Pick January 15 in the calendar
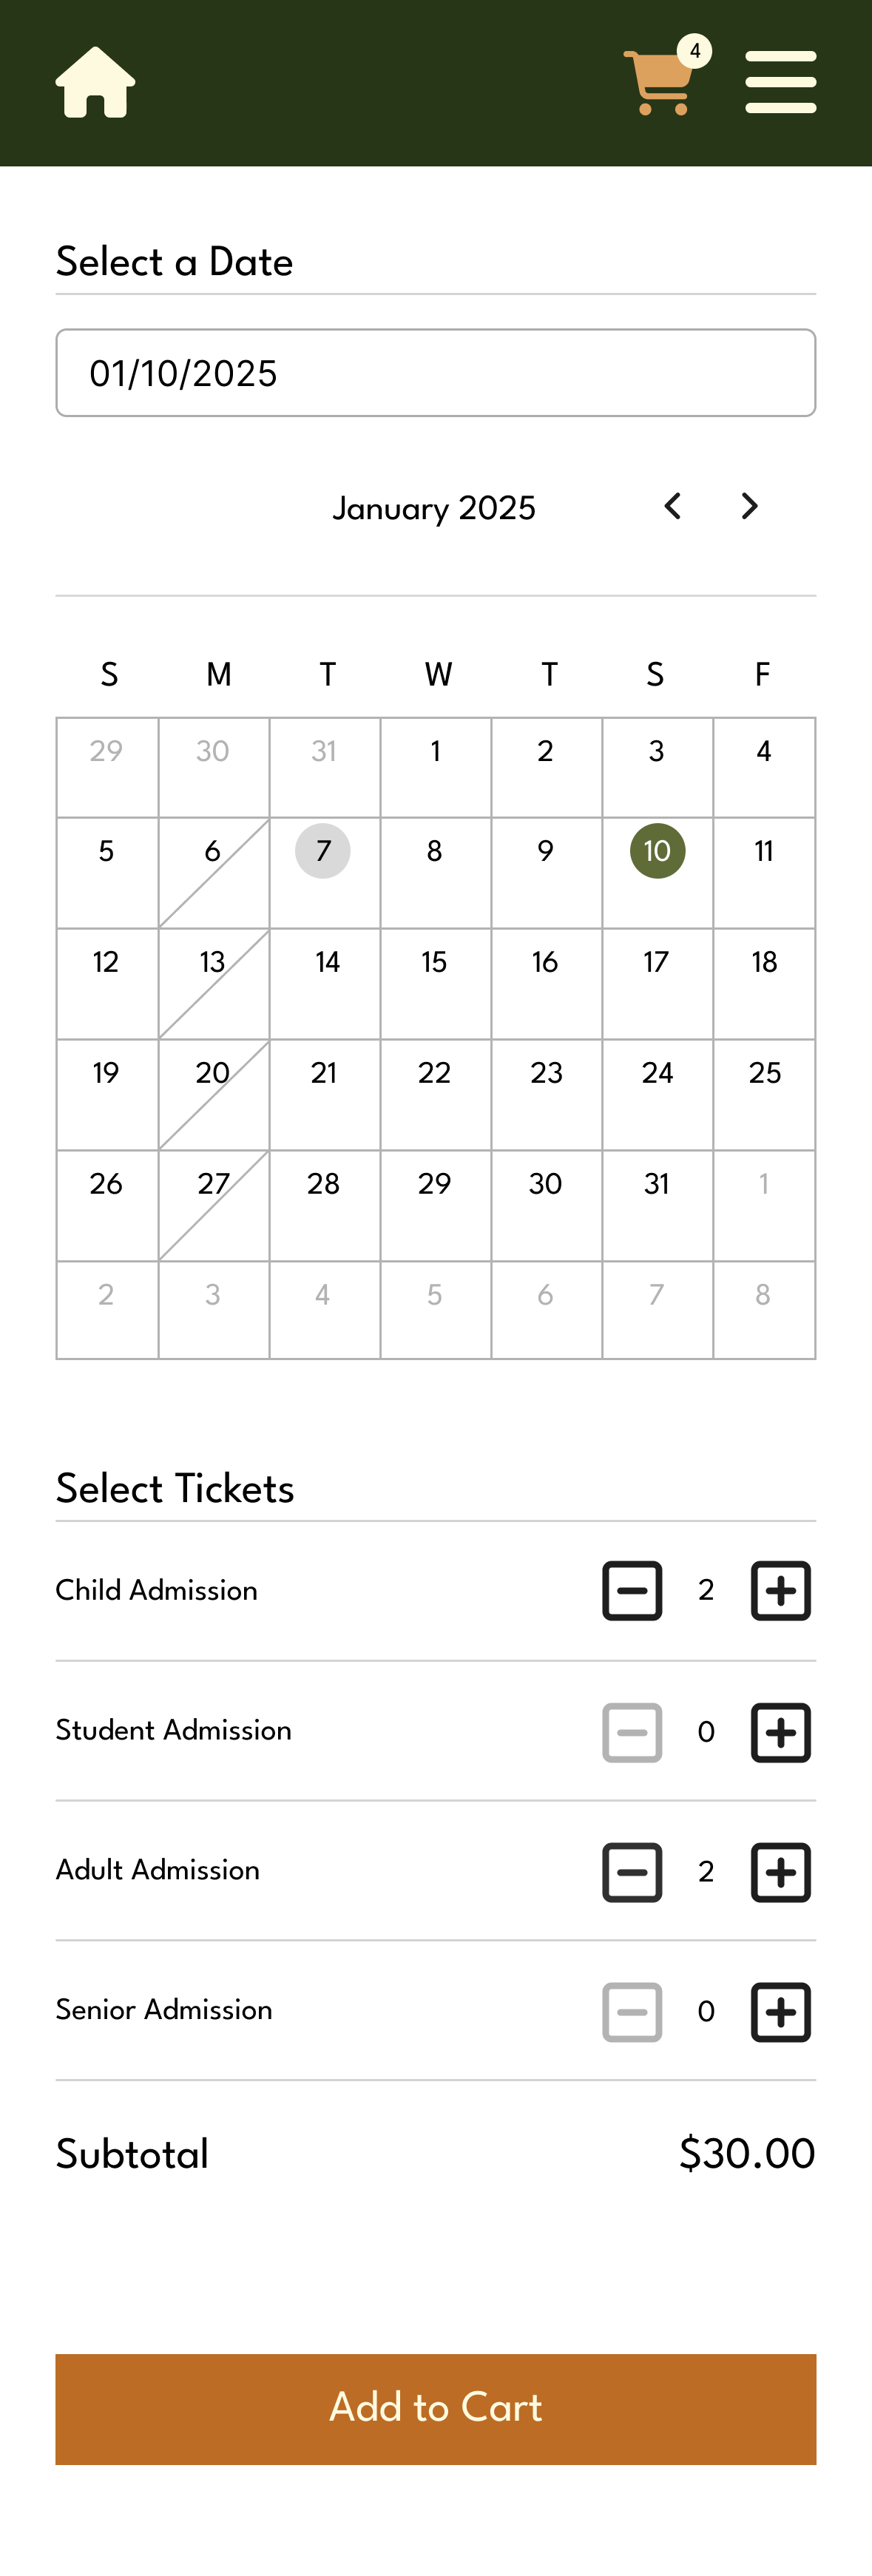This screenshot has width=872, height=2576. [x=435, y=983]
